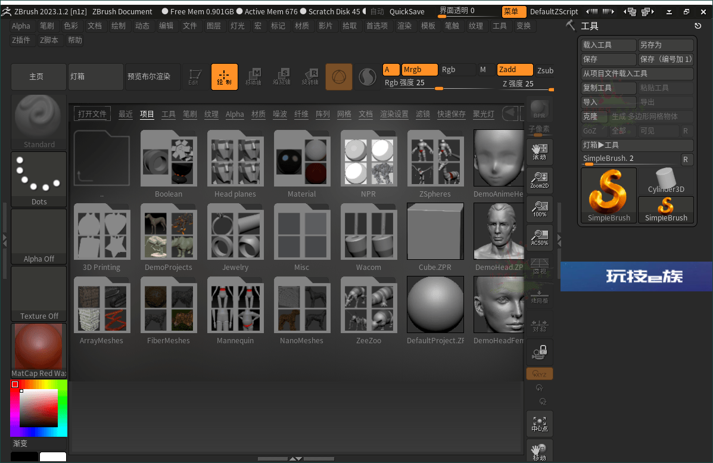Open the Standard brush picker
This screenshot has width=713, height=463.
[39, 122]
